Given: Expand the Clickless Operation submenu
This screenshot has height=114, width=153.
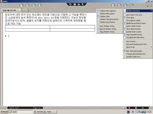Looking at the screenshot, I should 138,11.
